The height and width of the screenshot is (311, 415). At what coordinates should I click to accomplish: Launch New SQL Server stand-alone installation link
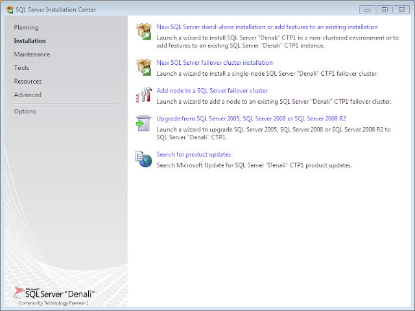pos(267,27)
